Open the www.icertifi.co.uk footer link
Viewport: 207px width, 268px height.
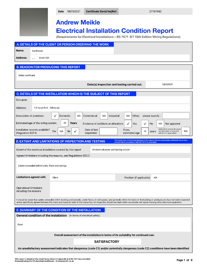65,261
